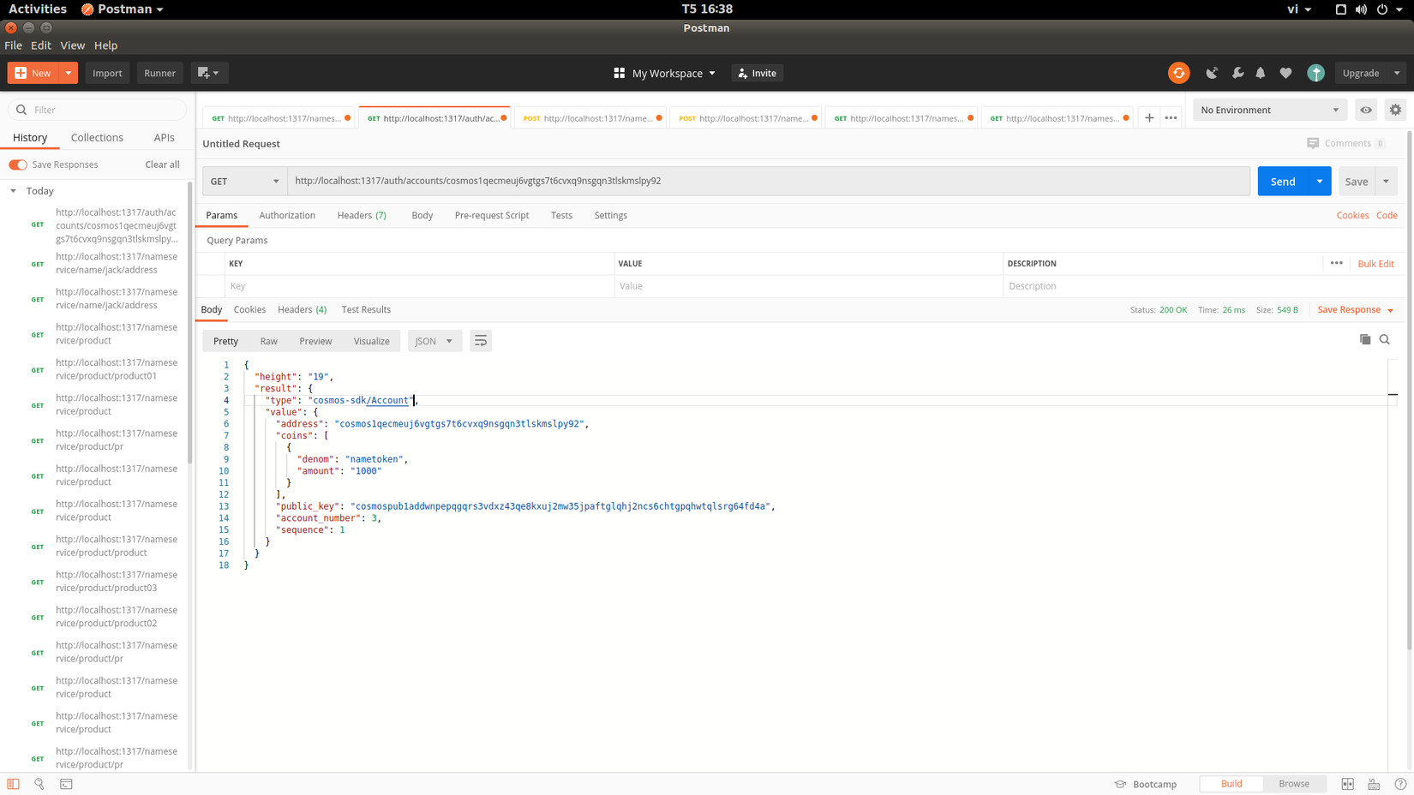Toggle the environment quick look eye
The image size is (1414, 795).
[1366, 110]
